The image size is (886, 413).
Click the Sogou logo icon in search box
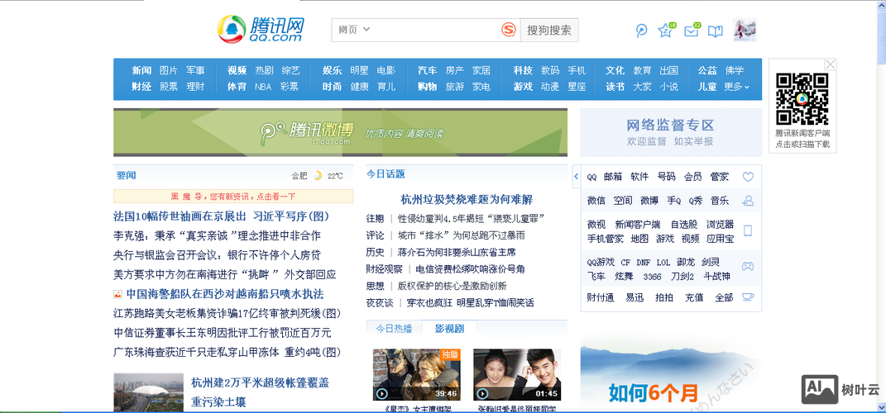point(509,30)
